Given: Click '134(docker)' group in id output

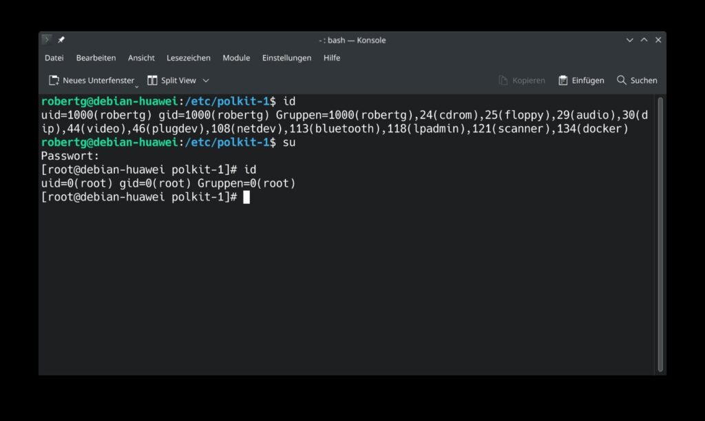Looking at the screenshot, I should point(592,129).
